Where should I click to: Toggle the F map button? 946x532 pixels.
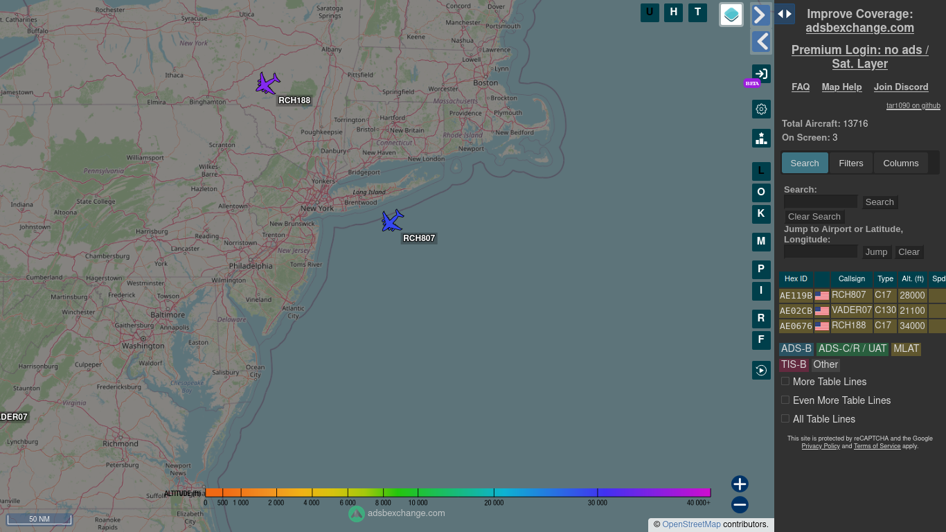pos(761,340)
